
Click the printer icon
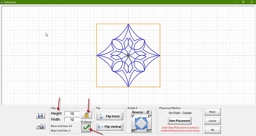[x=40, y=126]
